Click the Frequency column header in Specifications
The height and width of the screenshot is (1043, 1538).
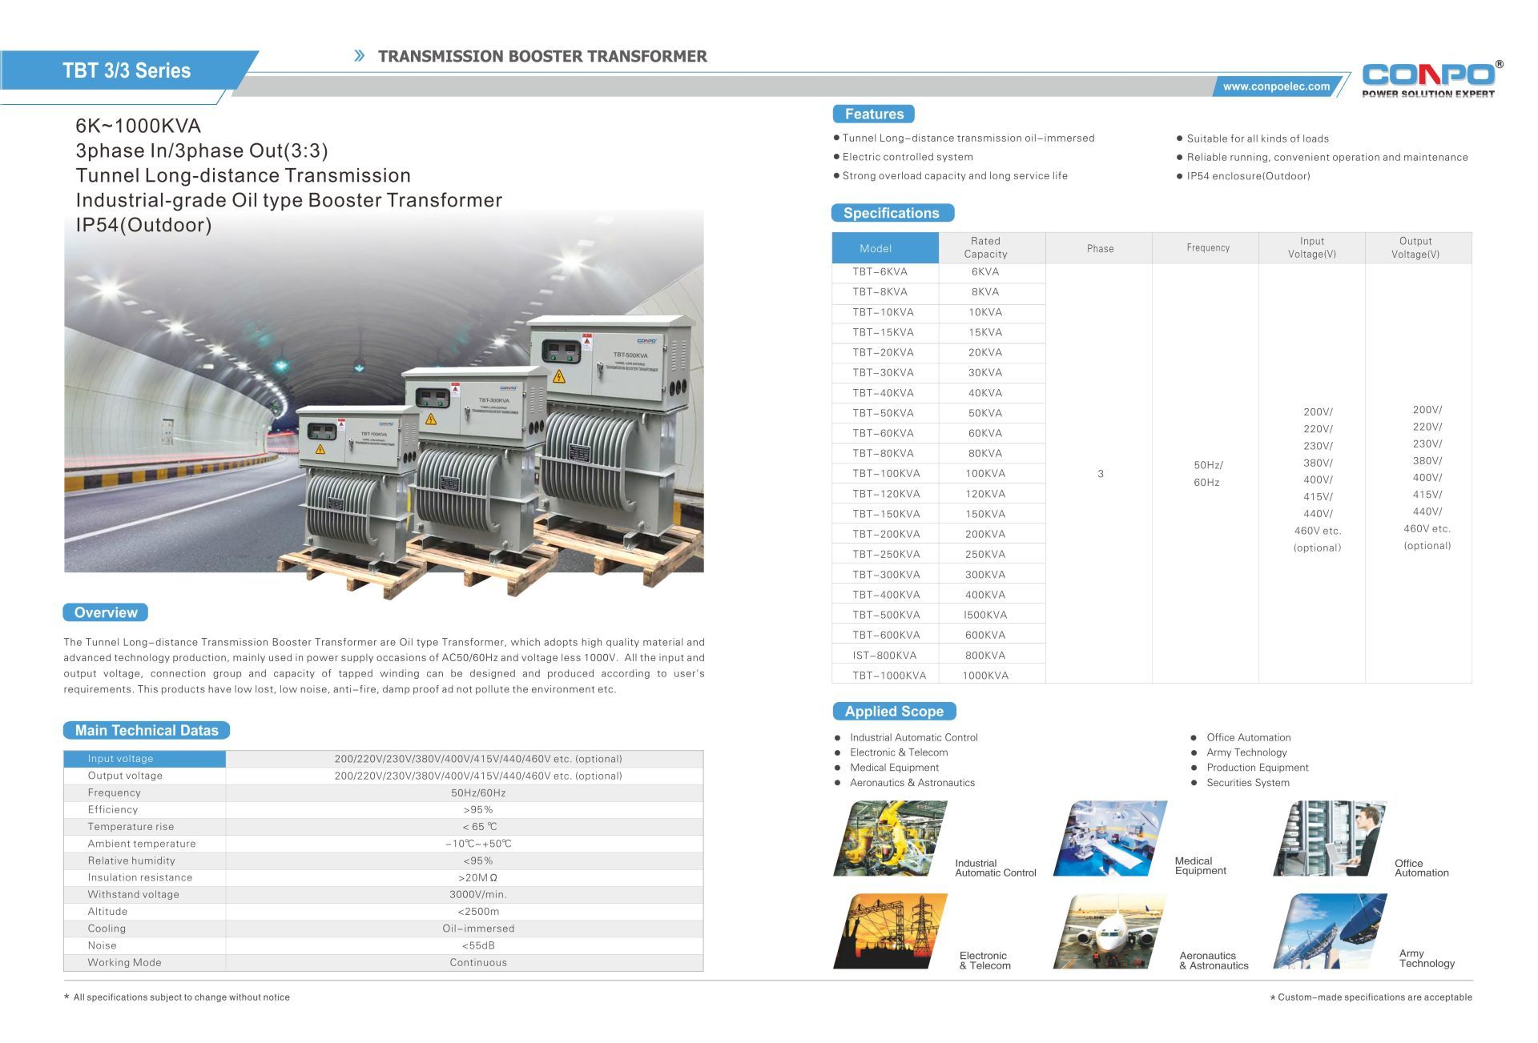(x=1206, y=248)
